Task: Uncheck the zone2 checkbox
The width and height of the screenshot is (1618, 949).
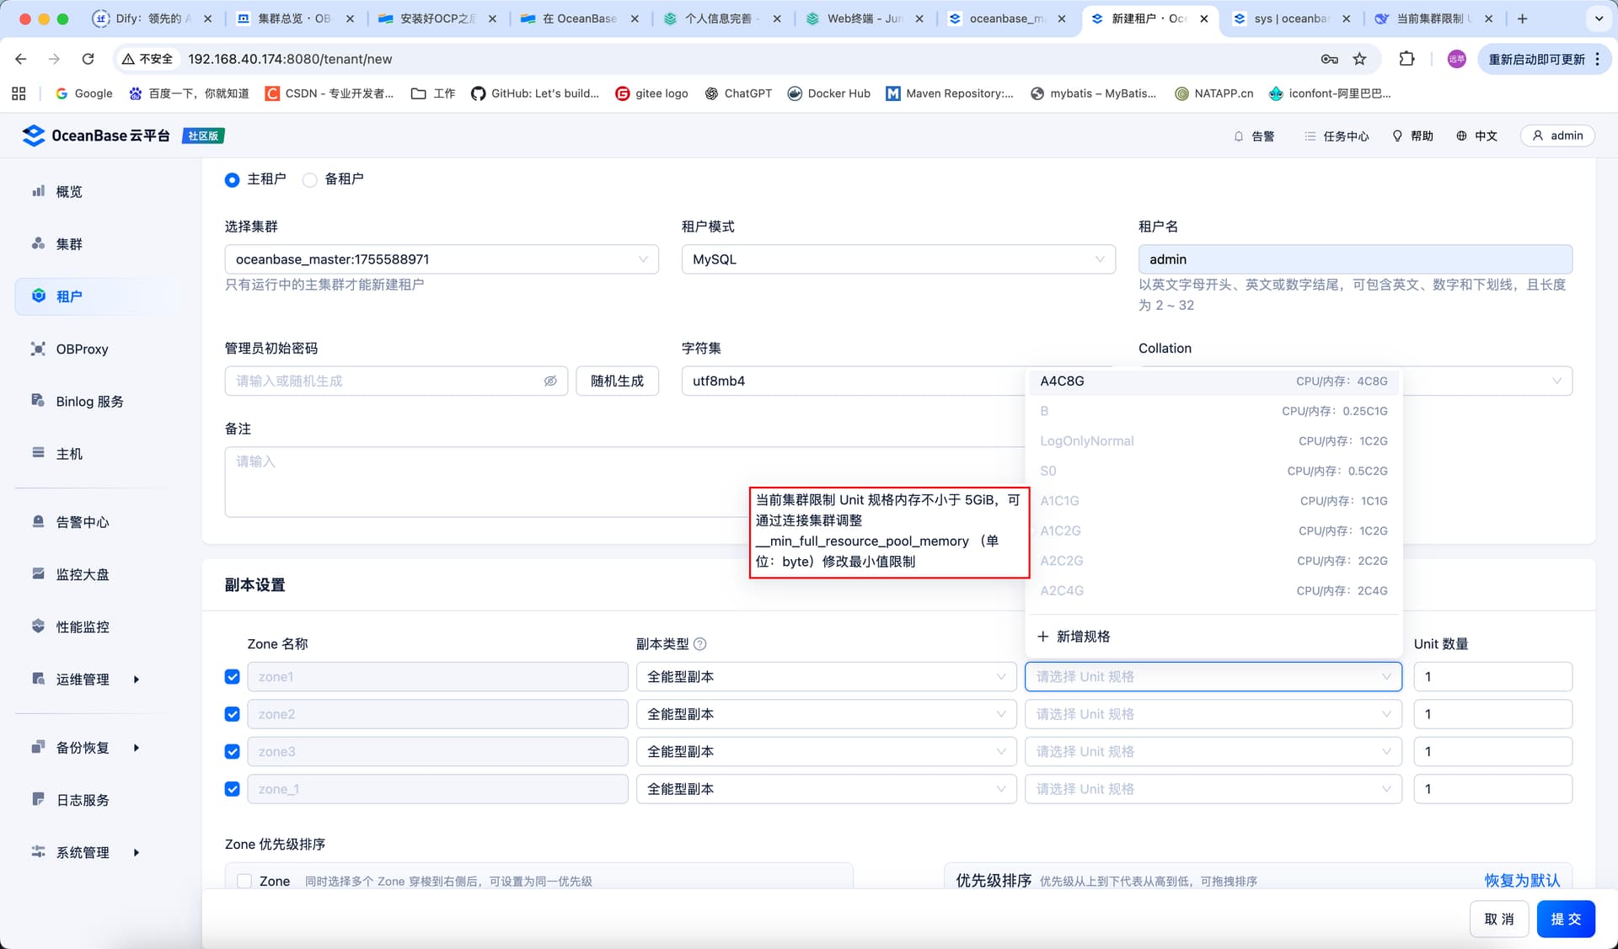Action: (233, 714)
